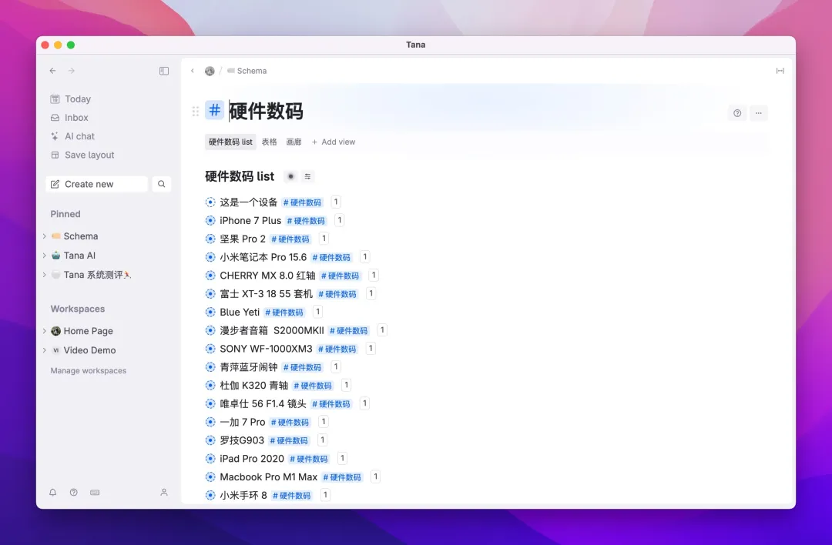Click the dot icon next to list heading
The width and height of the screenshot is (832, 545).
click(x=290, y=176)
